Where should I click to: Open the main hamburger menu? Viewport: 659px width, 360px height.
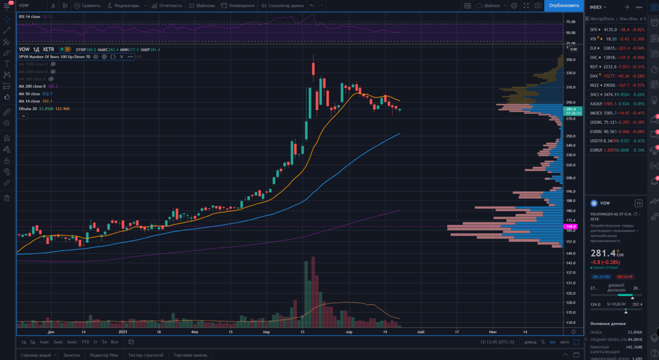click(7, 5)
